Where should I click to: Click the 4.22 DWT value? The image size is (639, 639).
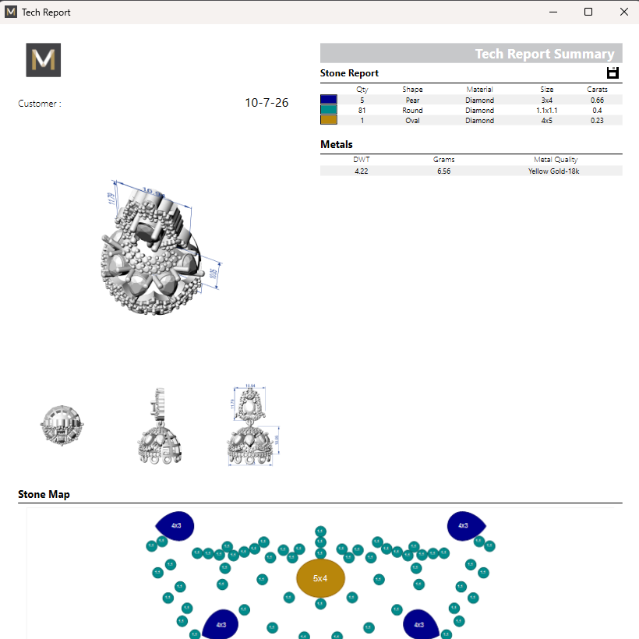pos(361,171)
